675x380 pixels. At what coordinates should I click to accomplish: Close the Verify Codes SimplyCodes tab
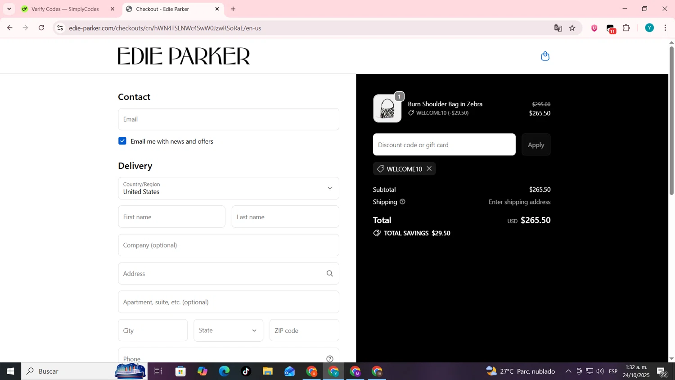click(112, 9)
